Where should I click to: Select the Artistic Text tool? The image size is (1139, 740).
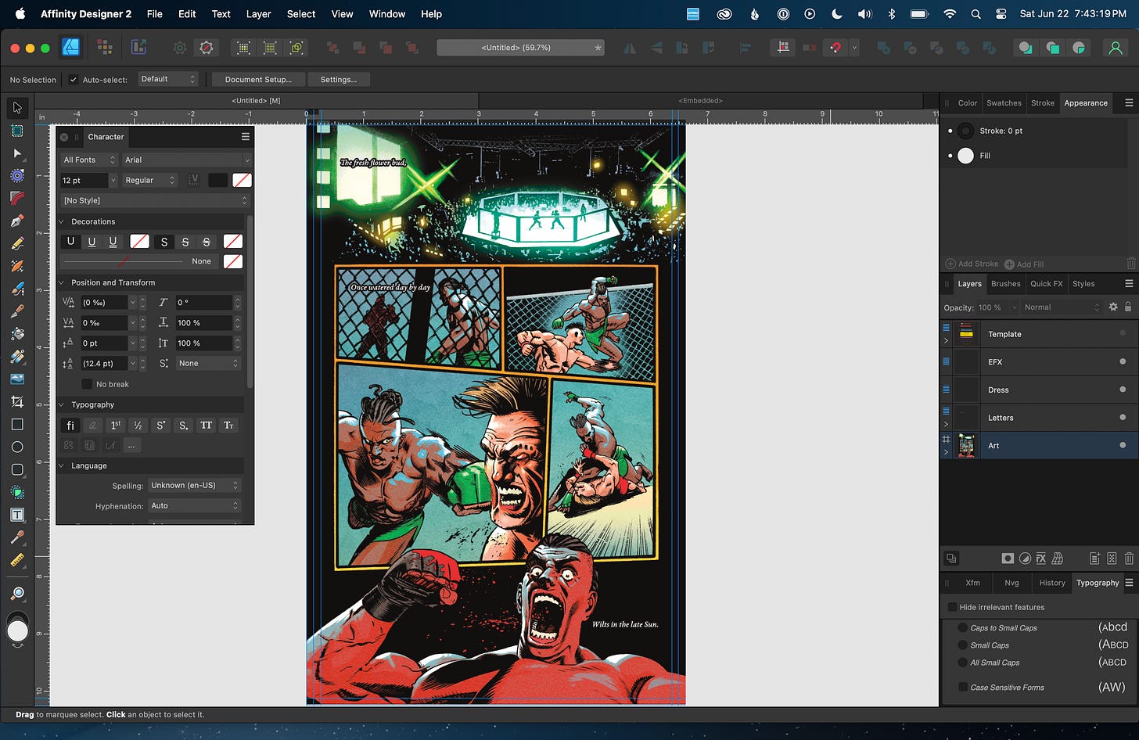[x=17, y=515]
